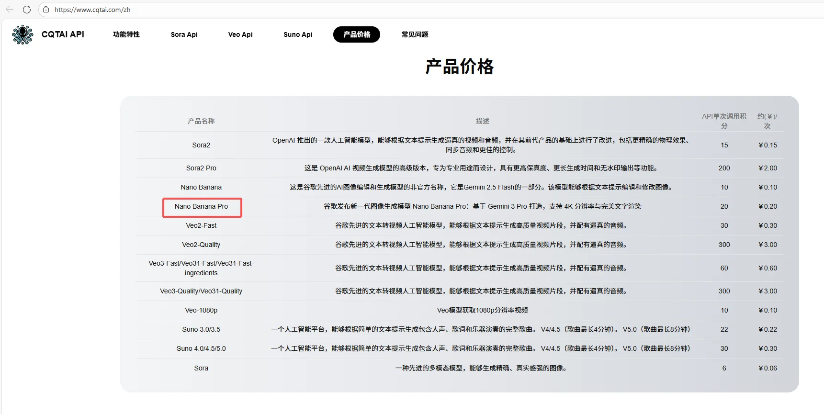Click the ¥0.06 price for Sora

(768, 368)
